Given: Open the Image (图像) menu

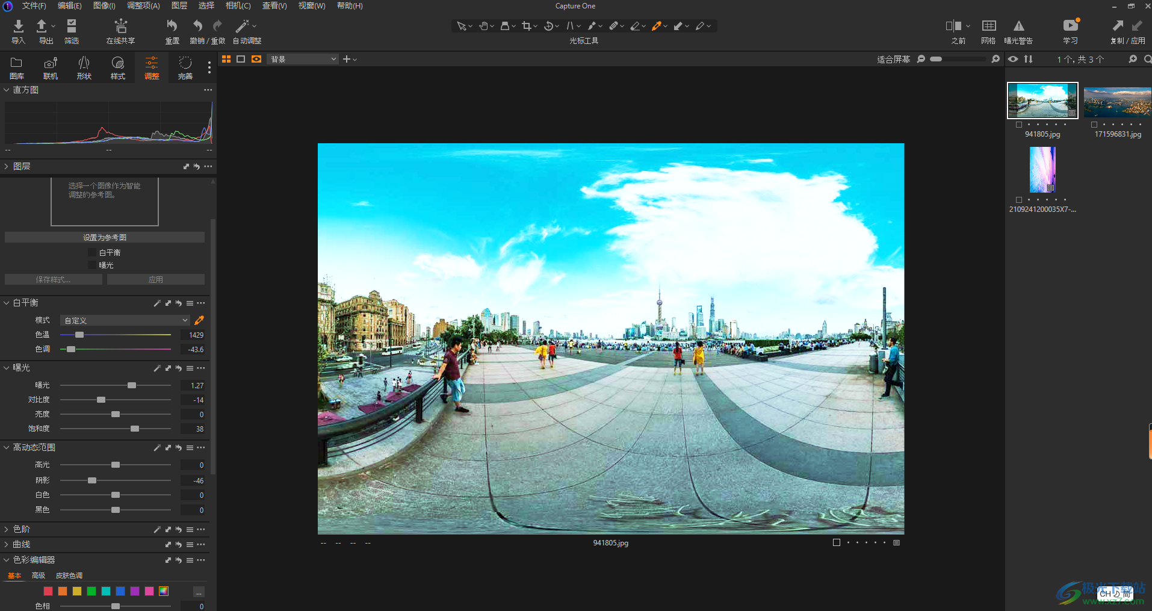Looking at the screenshot, I should tap(104, 6).
